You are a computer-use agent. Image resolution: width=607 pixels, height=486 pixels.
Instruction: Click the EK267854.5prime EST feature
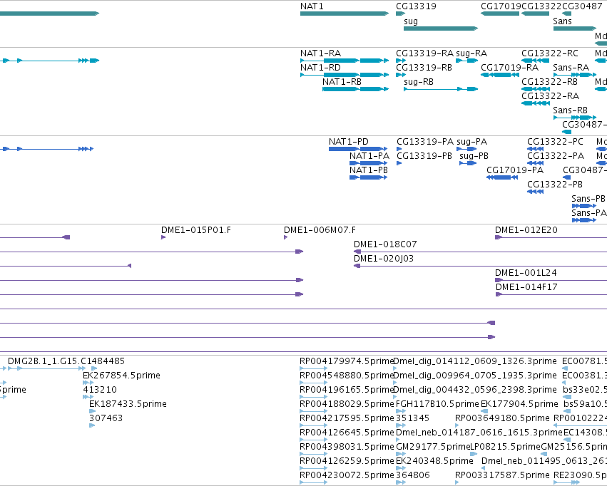[x=88, y=383]
